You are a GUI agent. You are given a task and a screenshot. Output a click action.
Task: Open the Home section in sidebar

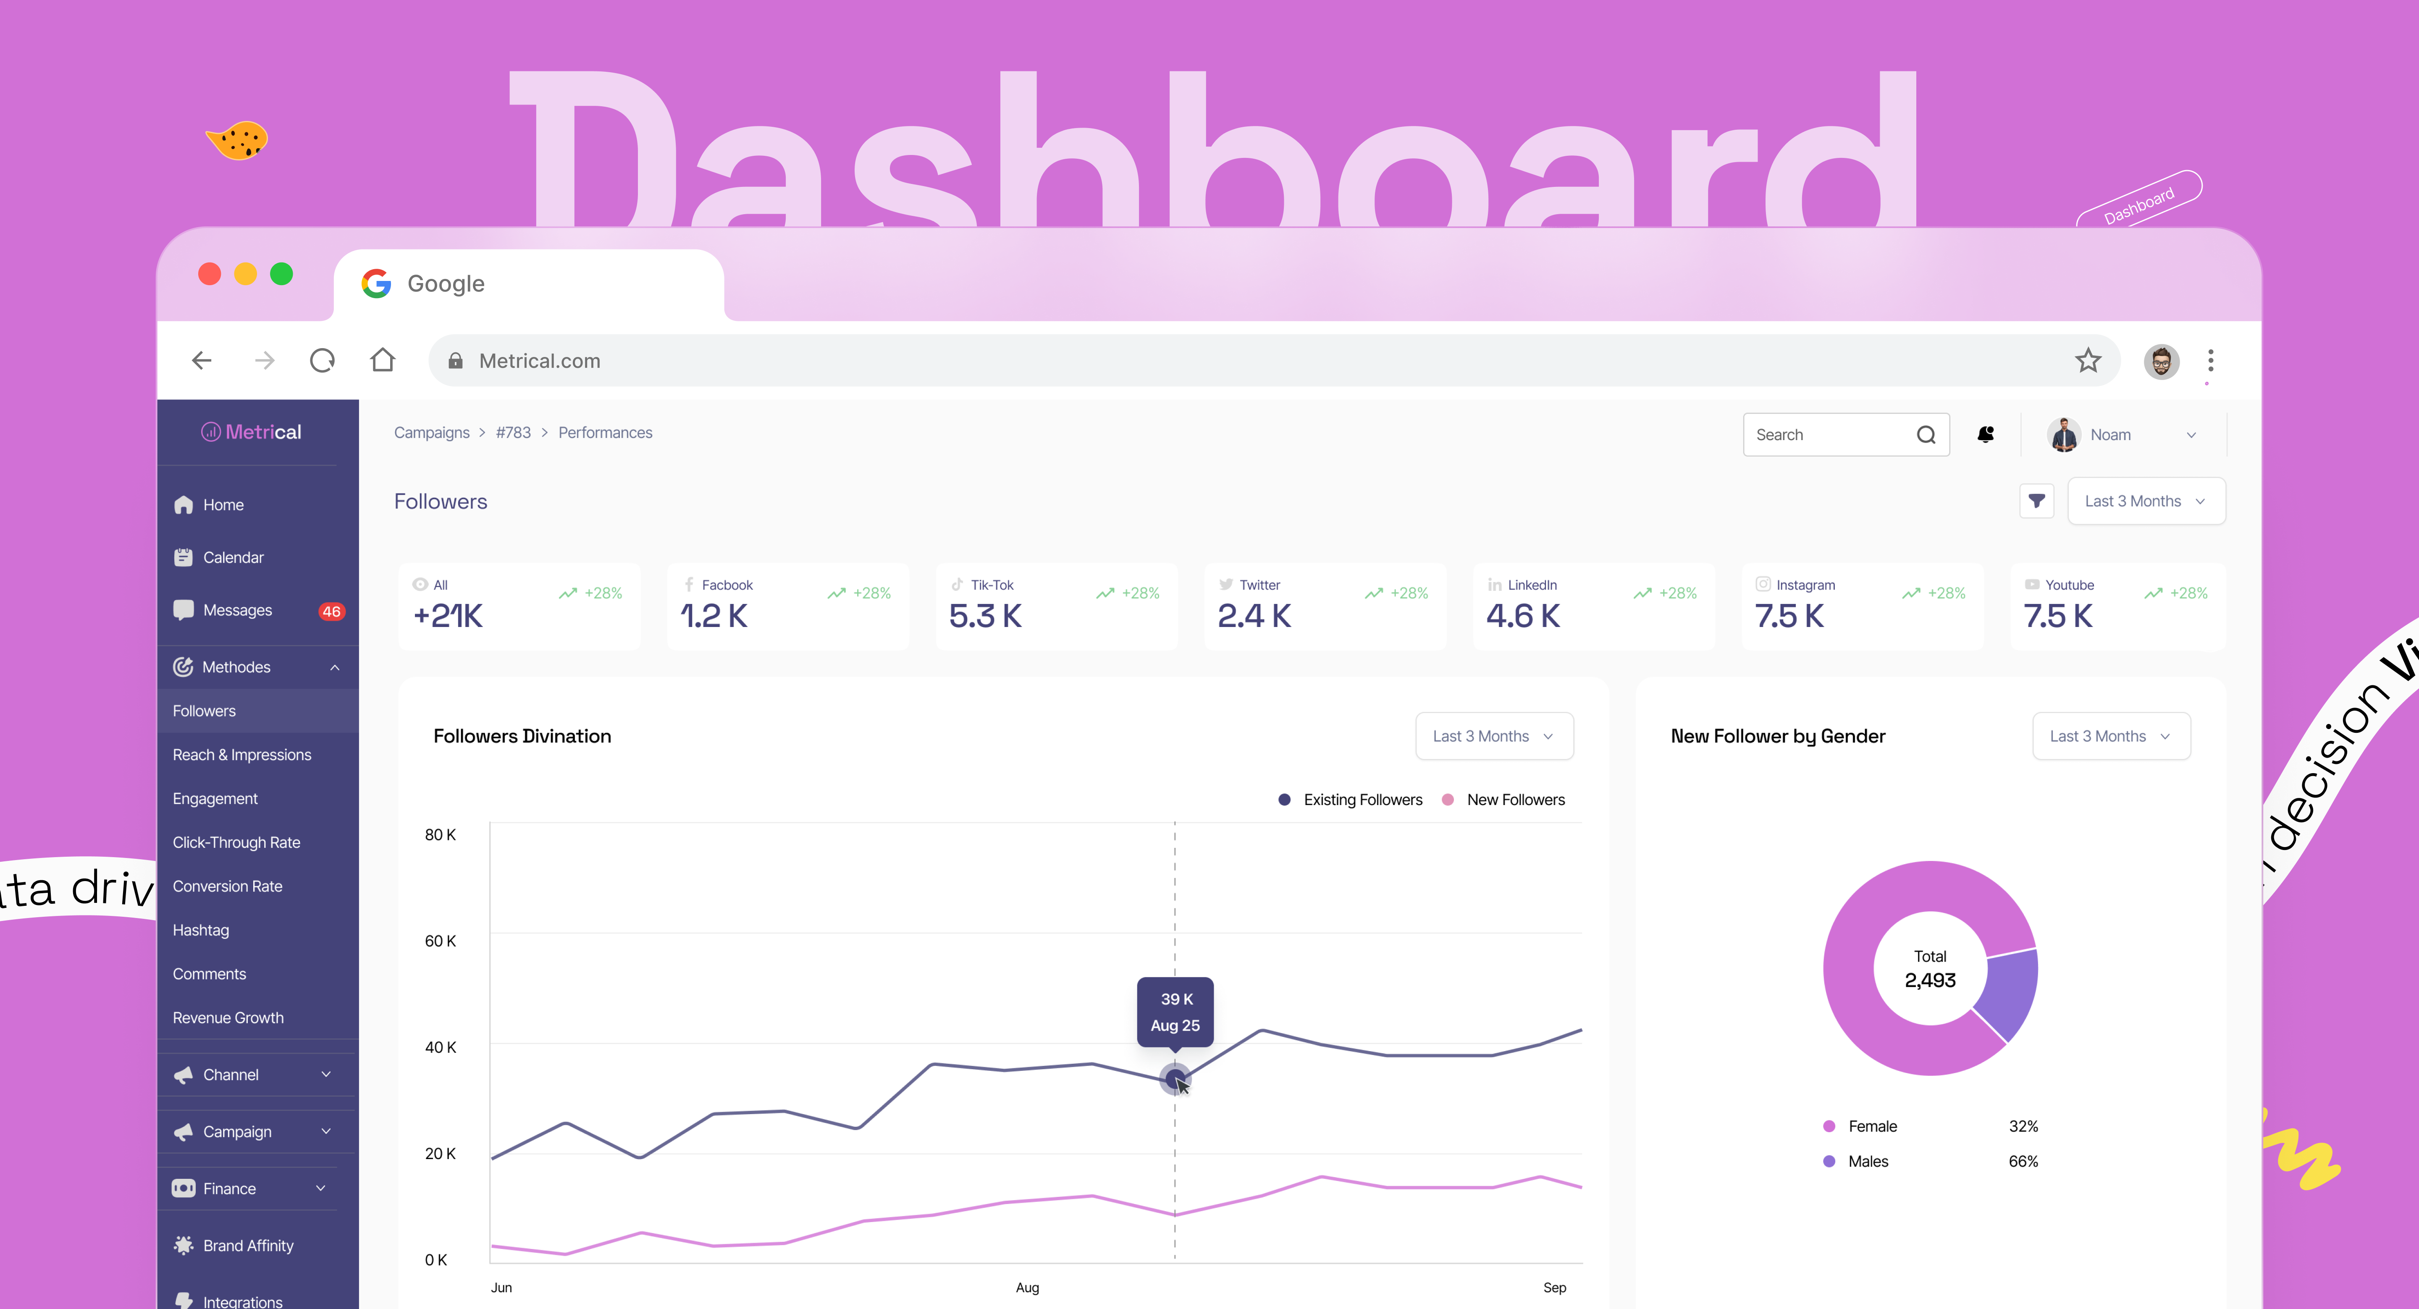[x=223, y=504]
